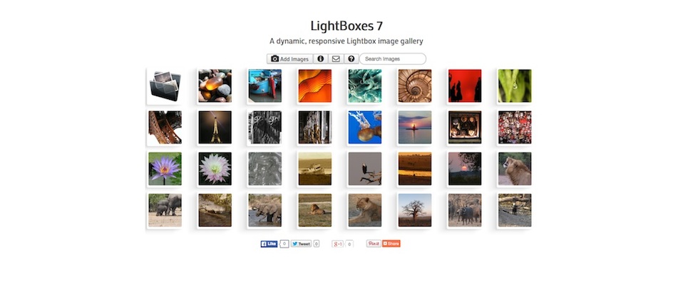The width and height of the screenshot is (693, 285).
Task: Open the elephants with calf thumbnail
Action: click(x=165, y=210)
